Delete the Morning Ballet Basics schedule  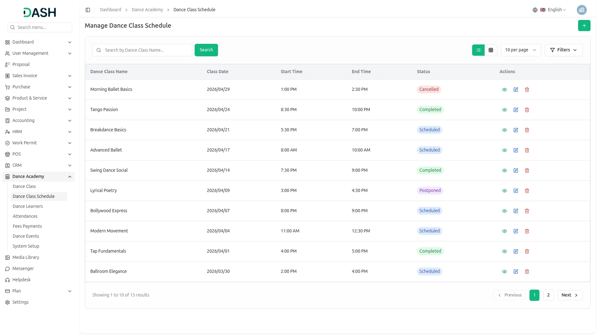(527, 90)
